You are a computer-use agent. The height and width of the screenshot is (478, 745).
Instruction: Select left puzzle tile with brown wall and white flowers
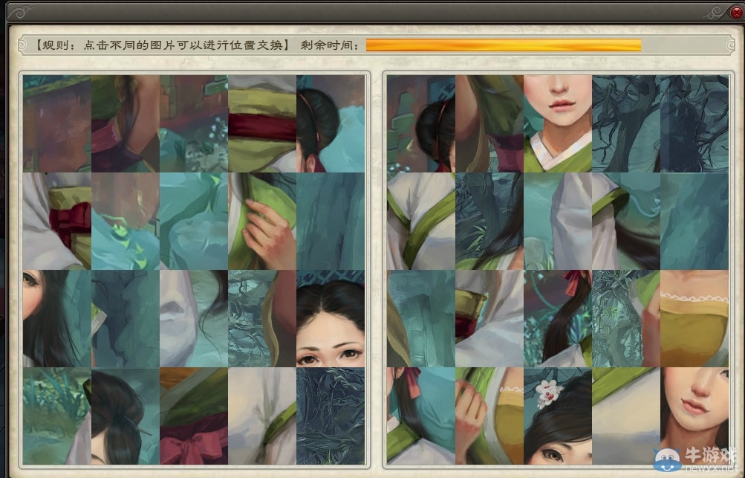[x=194, y=123]
